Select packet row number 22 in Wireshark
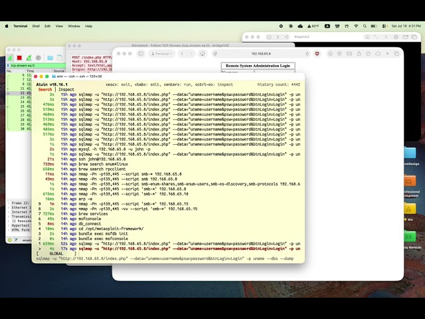 click(19, 93)
